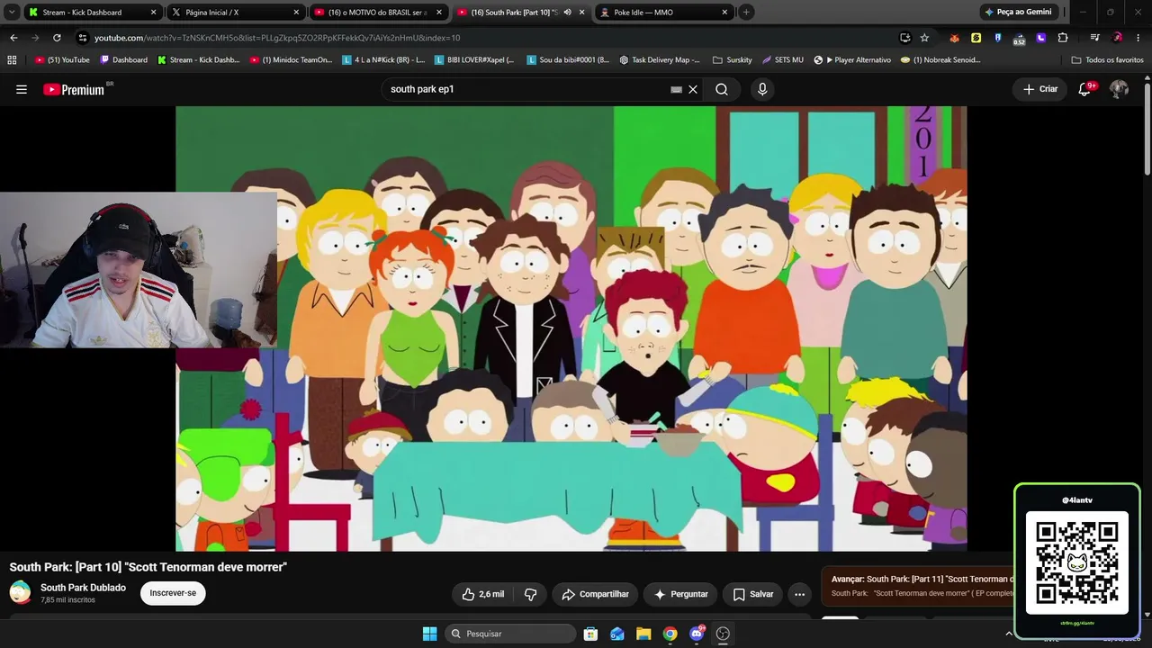Click the browser address bar URL
The width and height of the screenshot is (1152, 648).
(277, 38)
